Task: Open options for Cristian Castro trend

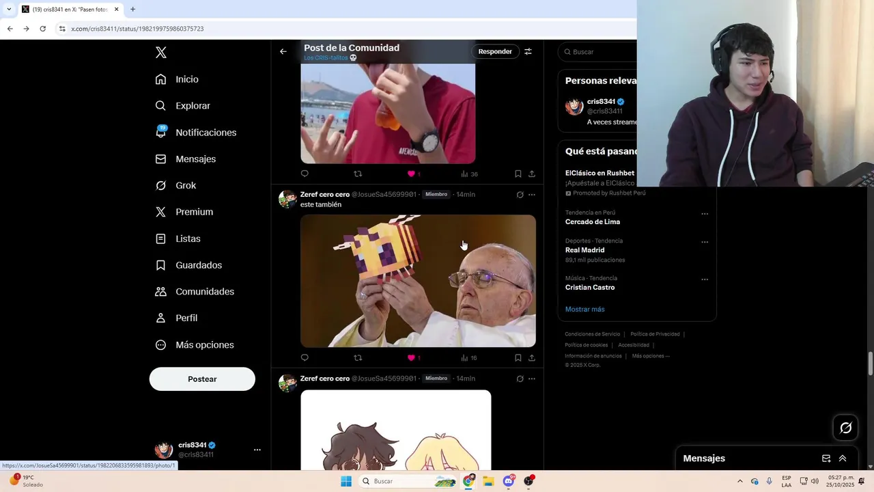Action: pyautogui.click(x=705, y=279)
